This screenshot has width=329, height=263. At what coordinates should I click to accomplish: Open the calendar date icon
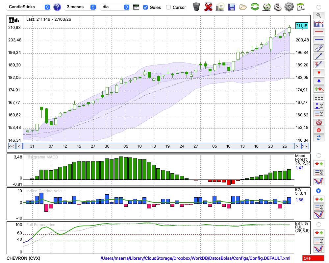click(300, 7)
